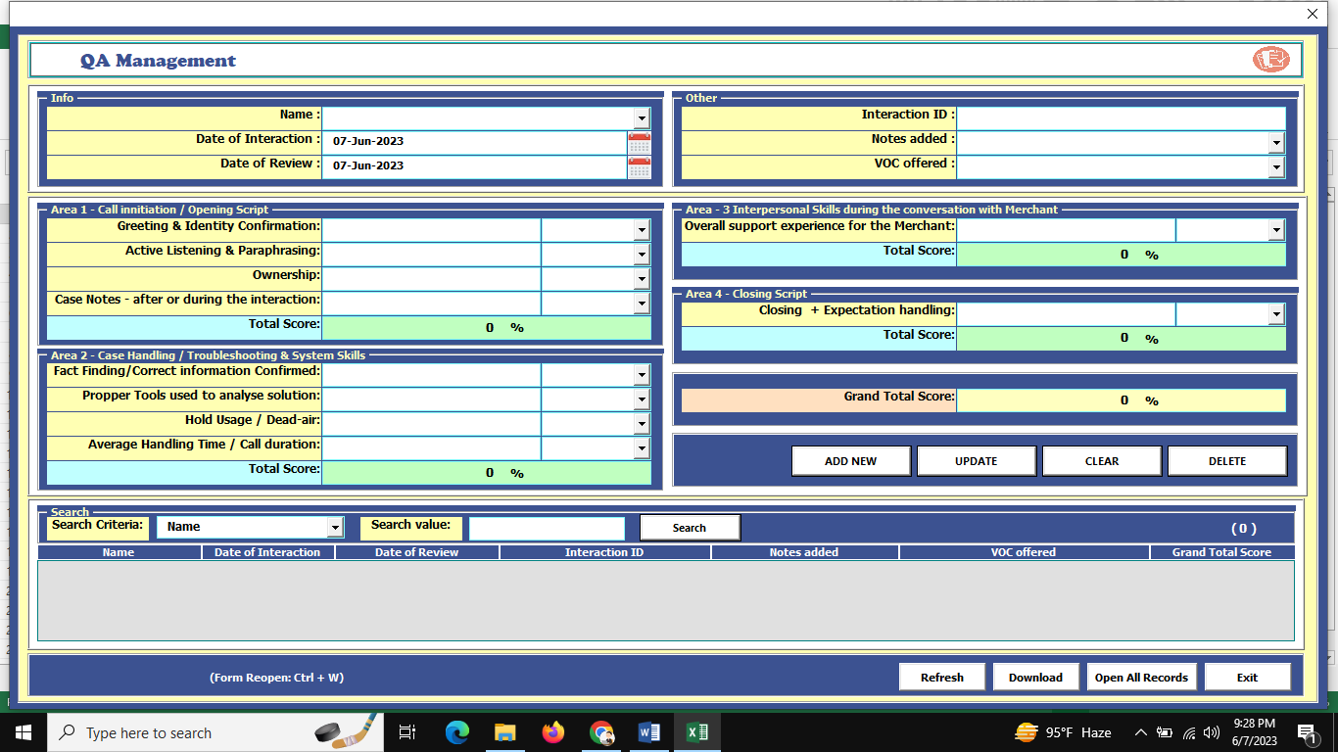
Task: Open Chrome from the taskbar
Action: coord(601,732)
